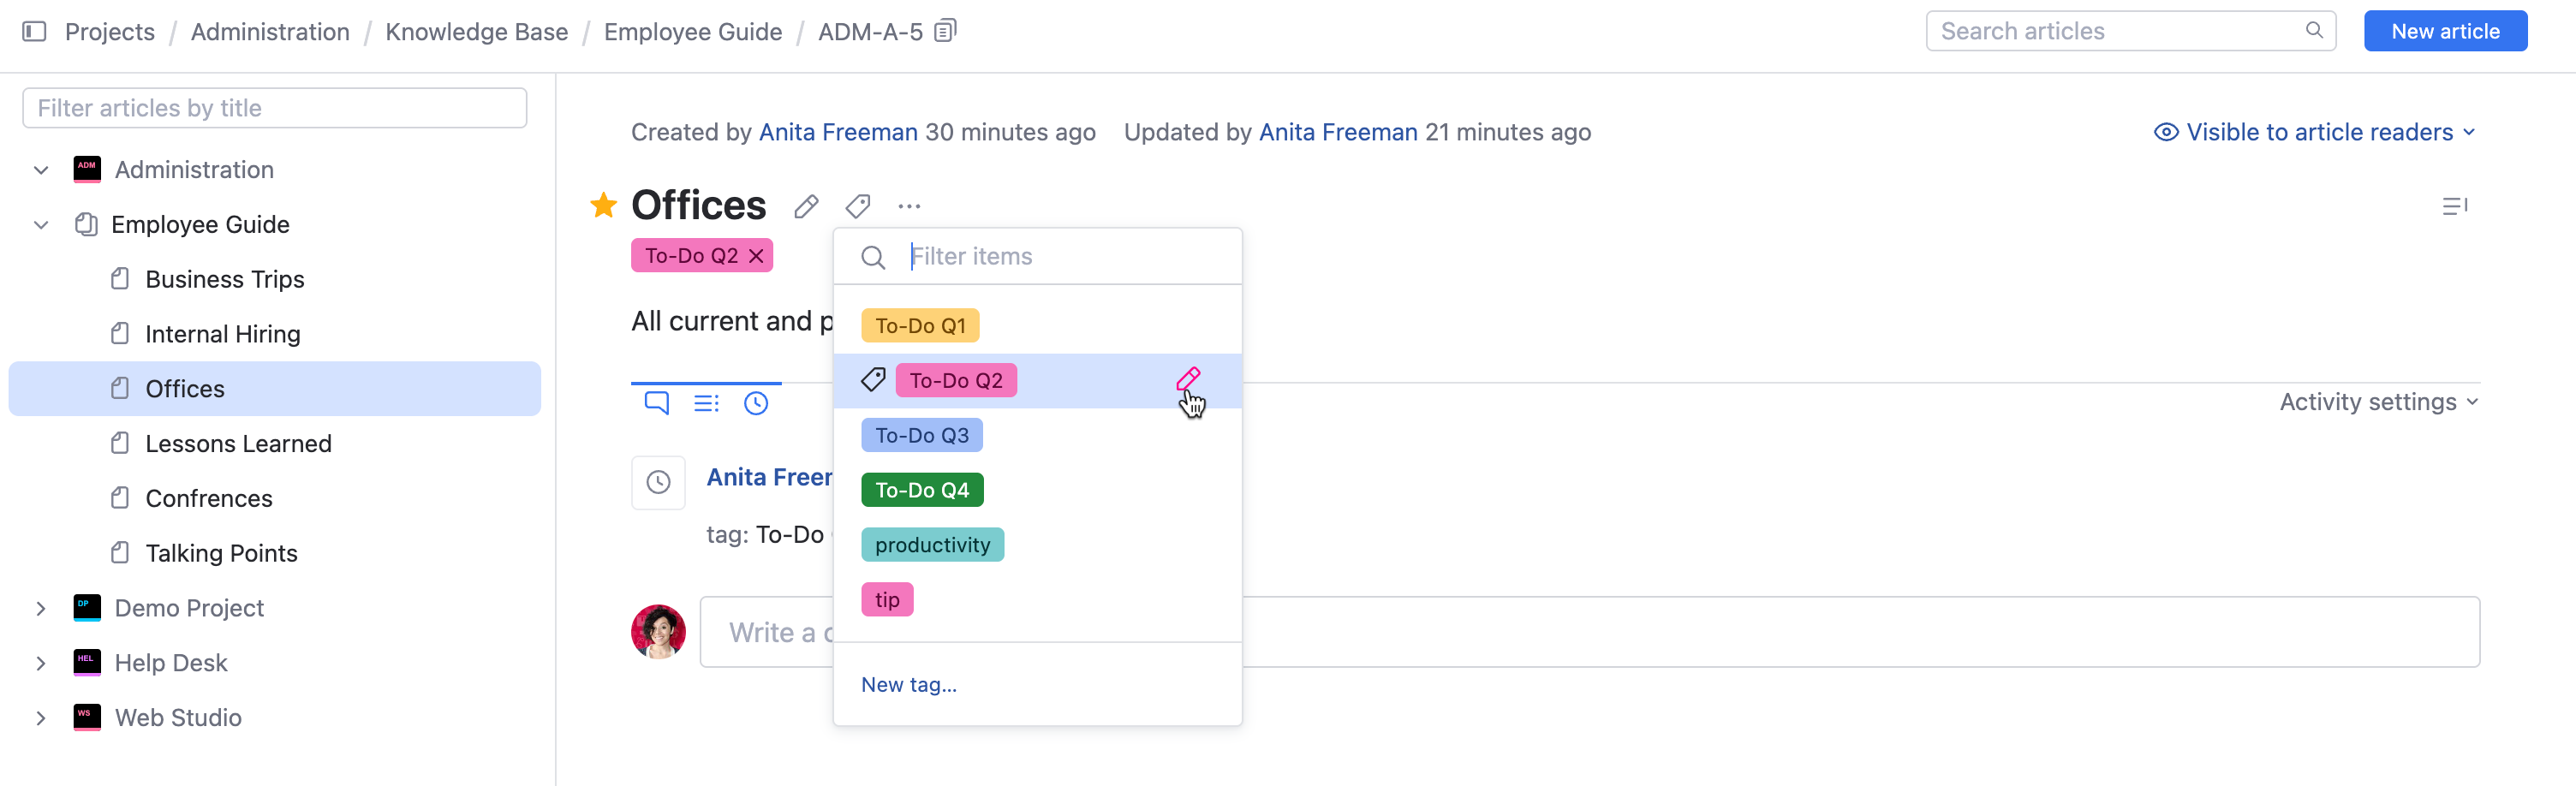The height and width of the screenshot is (786, 2576).
Task: Collapse the Employee Guide tree node
Action: (41, 225)
